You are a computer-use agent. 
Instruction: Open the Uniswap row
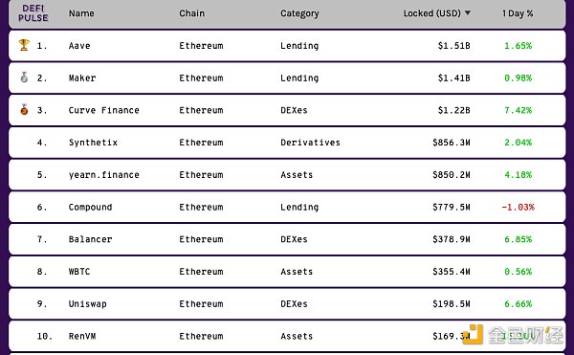pos(287,303)
